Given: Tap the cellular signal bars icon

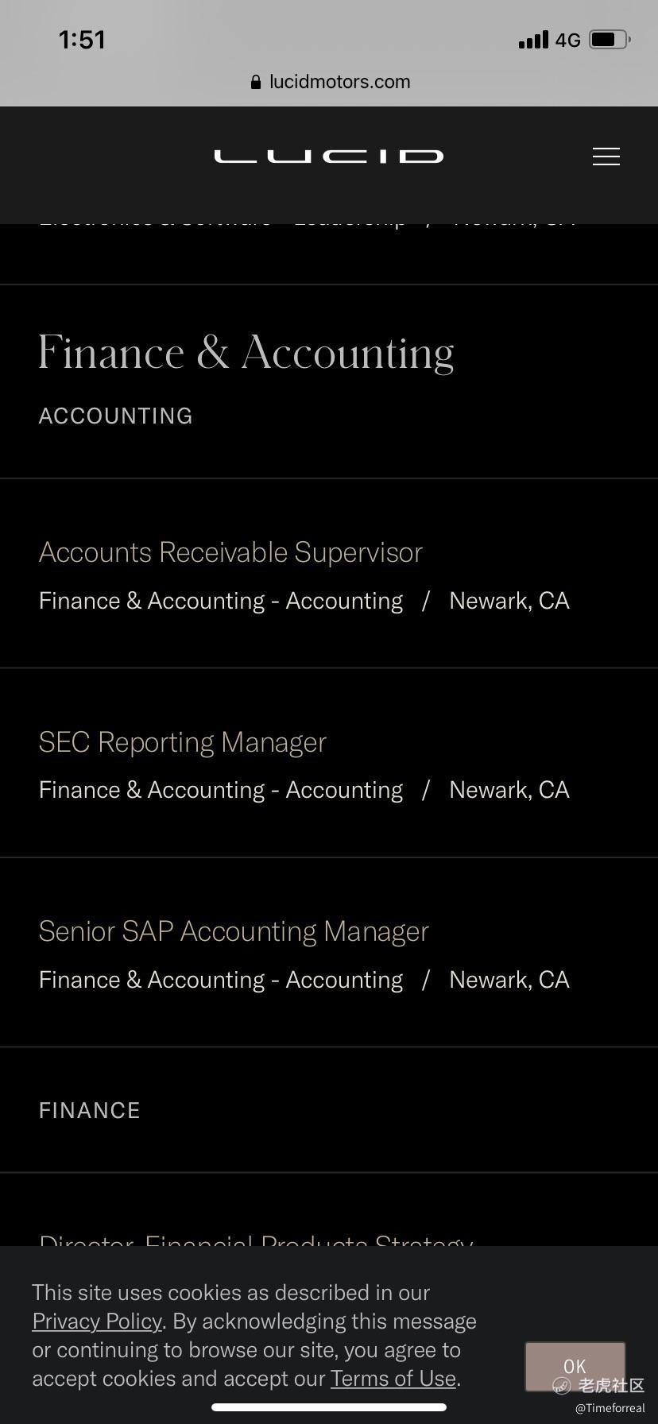Looking at the screenshot, I should (x=533, y=40).
